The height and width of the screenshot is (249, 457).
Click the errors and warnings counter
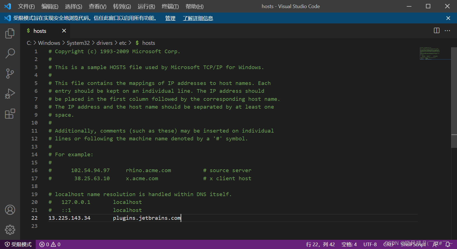(50, 245)
